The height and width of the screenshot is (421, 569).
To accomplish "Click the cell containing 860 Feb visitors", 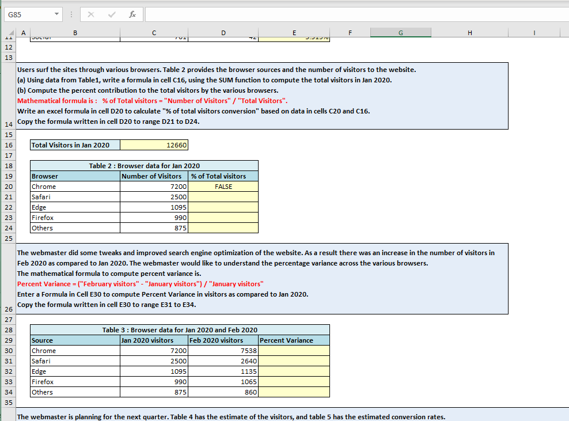I will tap(223, 392).
